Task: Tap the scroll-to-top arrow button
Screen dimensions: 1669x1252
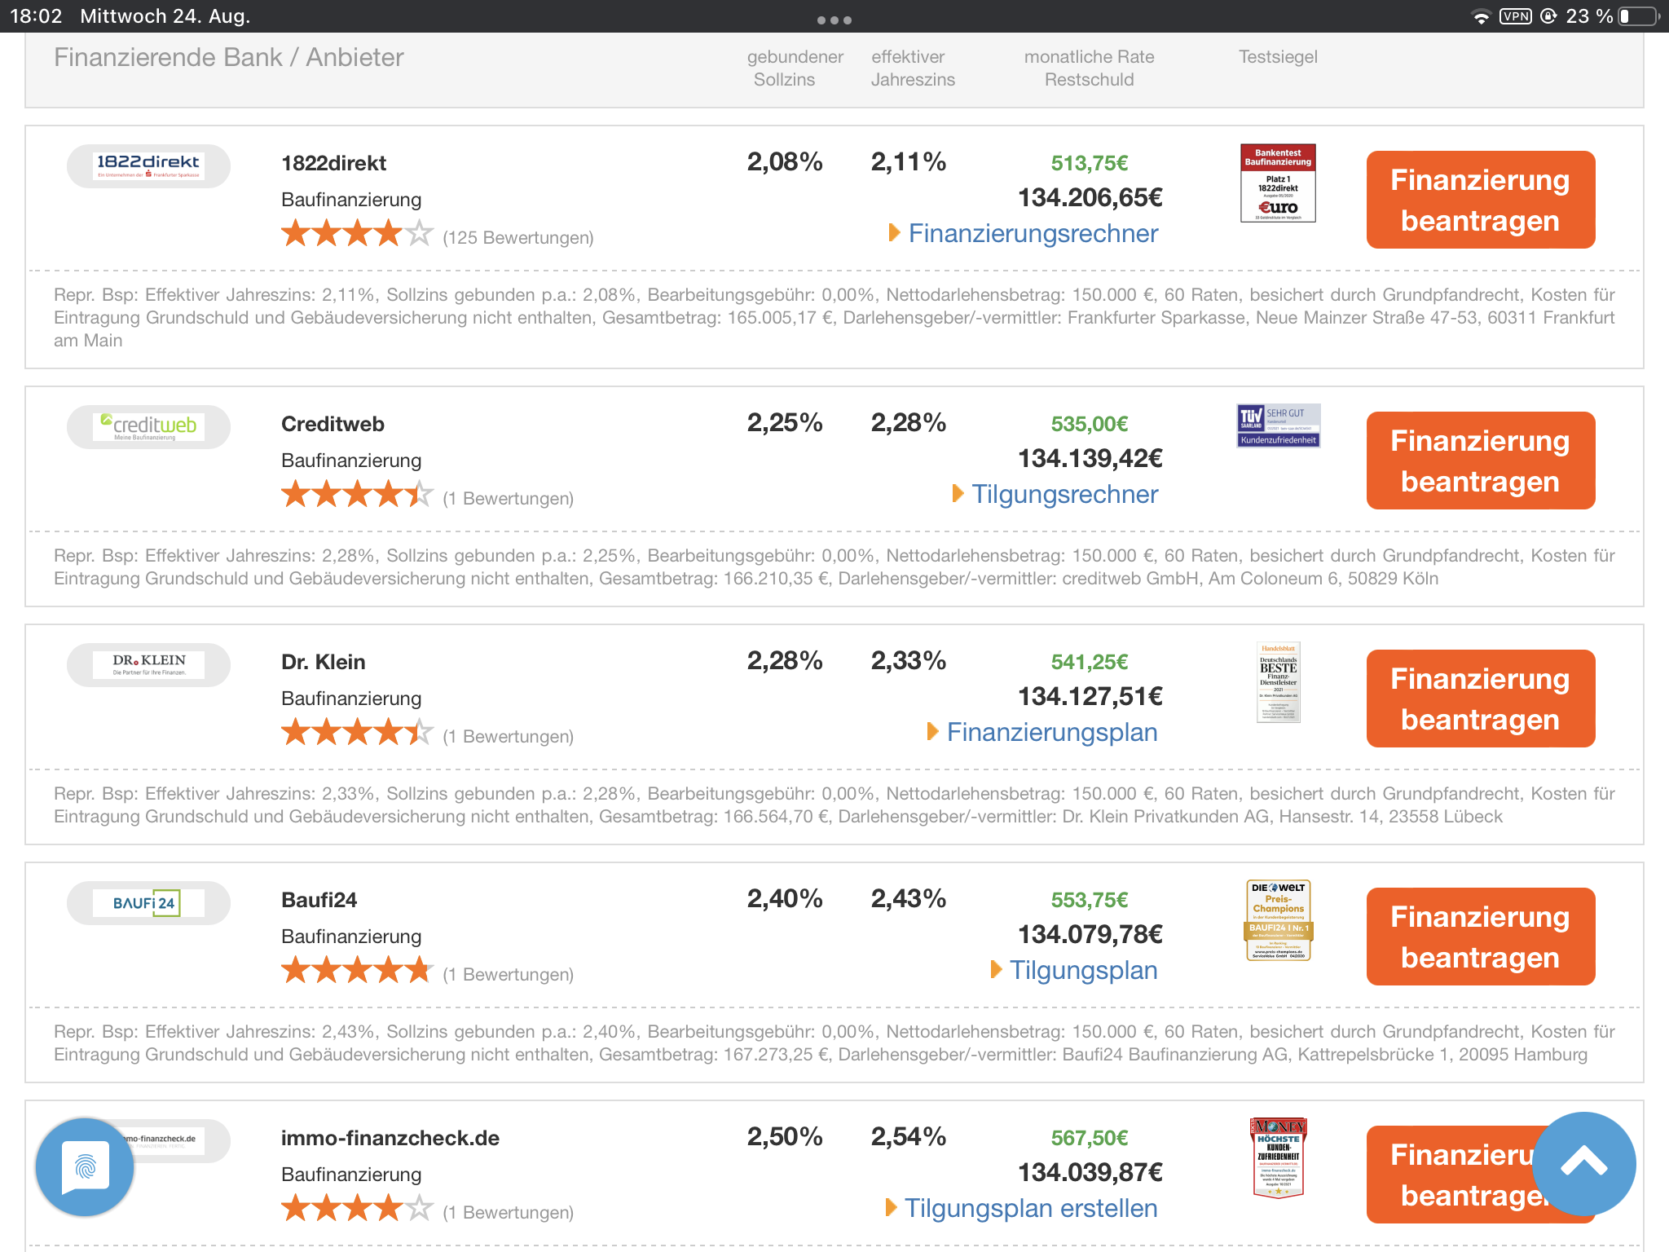Action: coord(1583,1163)
